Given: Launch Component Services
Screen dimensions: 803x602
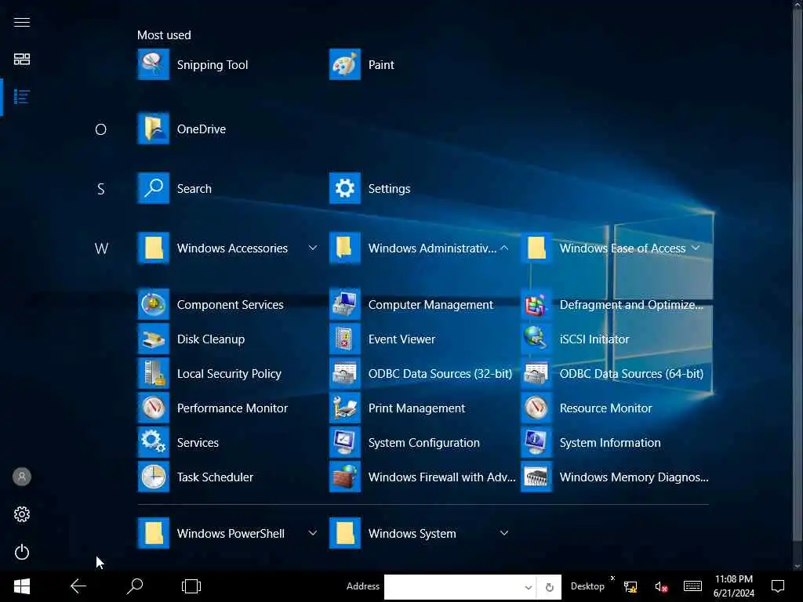Looking at the screenshot, I should (x=210, y=305).
